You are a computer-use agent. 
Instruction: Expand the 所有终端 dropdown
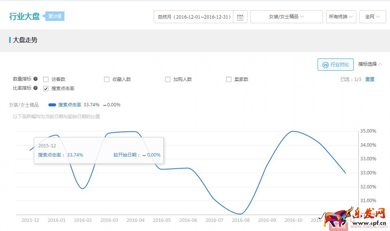point(341,17)
